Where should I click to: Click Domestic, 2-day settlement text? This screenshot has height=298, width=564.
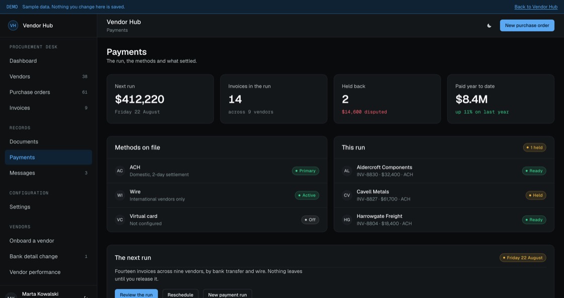click(x=159, y=174)
